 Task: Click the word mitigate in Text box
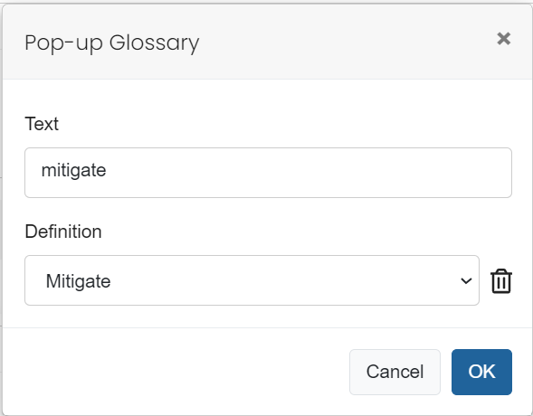pyautogui.click(x=74, y=171)
